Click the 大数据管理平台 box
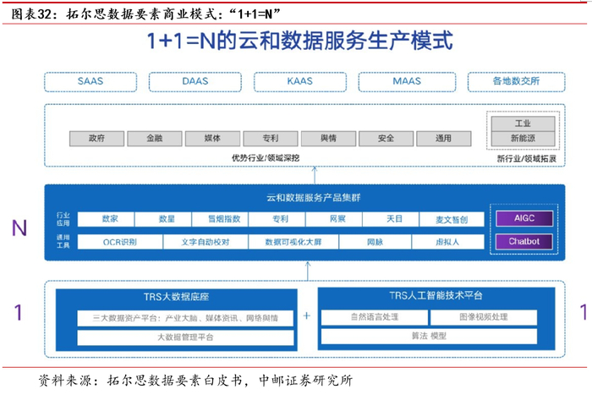 [x=185, y=337]
